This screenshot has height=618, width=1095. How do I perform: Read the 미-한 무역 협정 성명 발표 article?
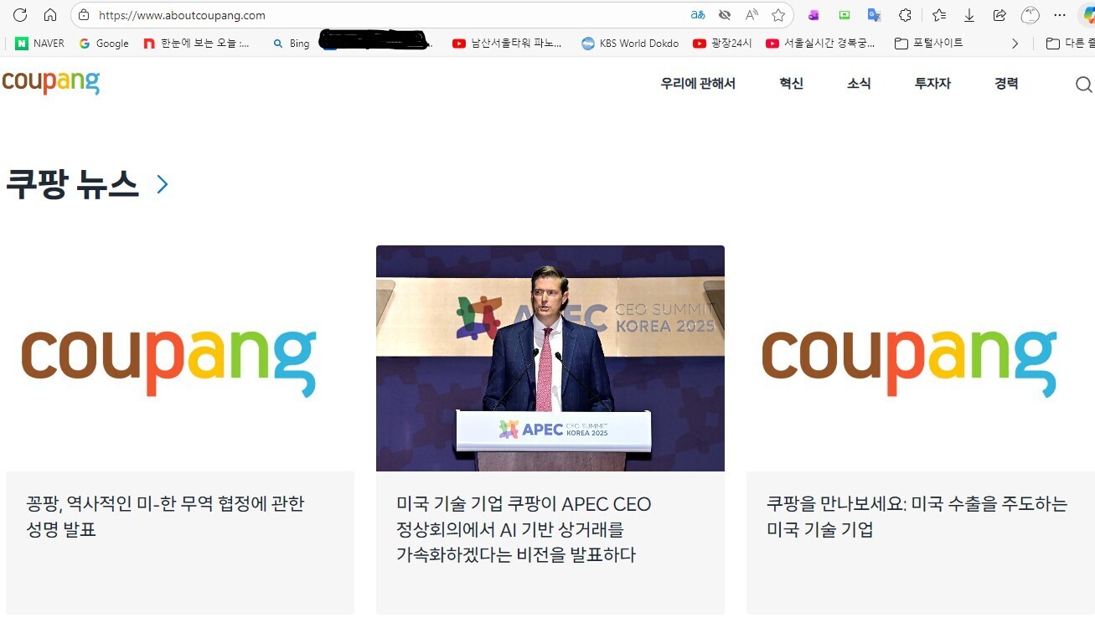165,517
